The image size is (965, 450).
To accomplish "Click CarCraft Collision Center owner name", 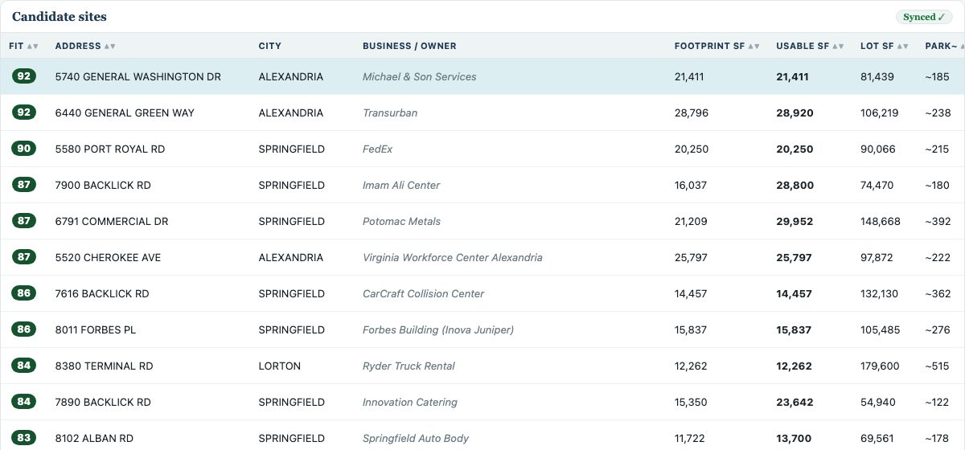I will pyautogui.click(x=424, y=294).
